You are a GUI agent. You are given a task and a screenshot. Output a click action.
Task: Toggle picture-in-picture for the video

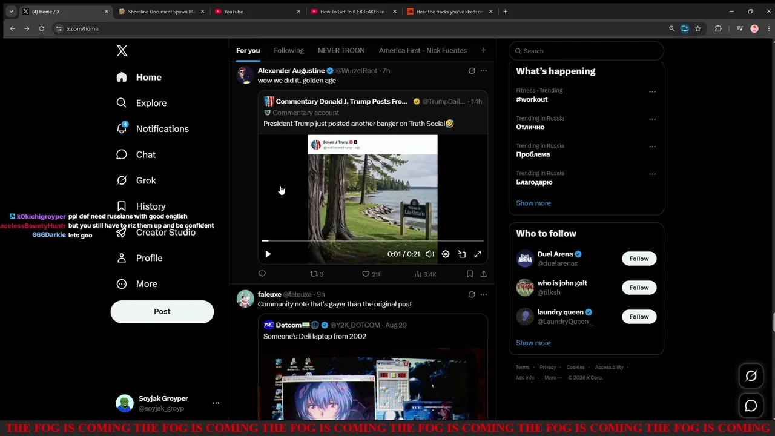(462, 254)
